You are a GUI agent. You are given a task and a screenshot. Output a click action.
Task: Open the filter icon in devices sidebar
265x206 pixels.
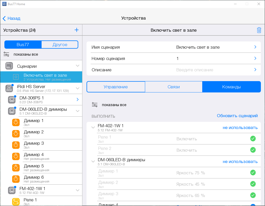tap(6, 54)
